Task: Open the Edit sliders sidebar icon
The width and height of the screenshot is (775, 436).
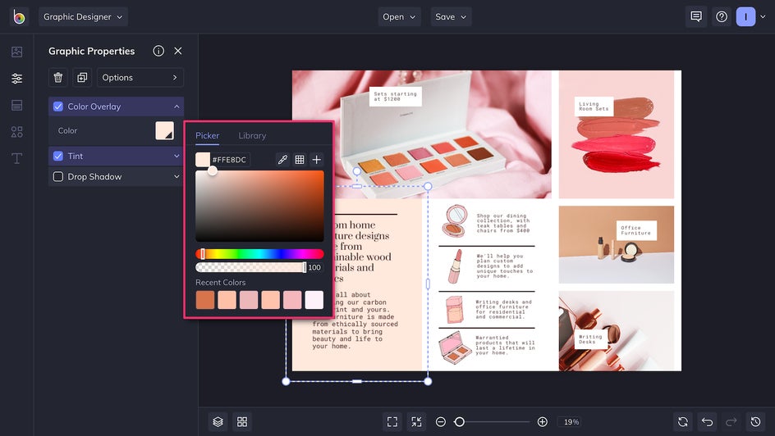Action: click(x=16, y=79)
